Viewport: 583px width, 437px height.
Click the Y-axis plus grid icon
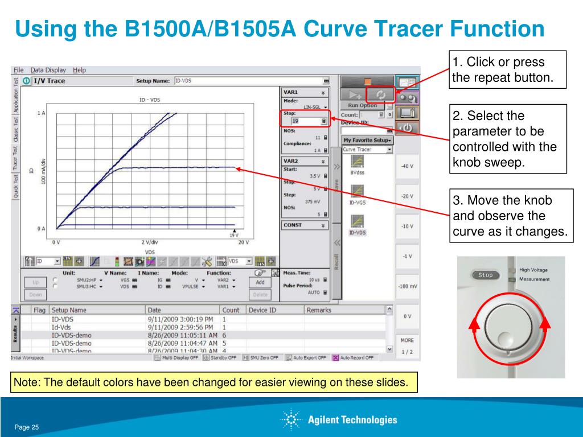pos(79,261)
